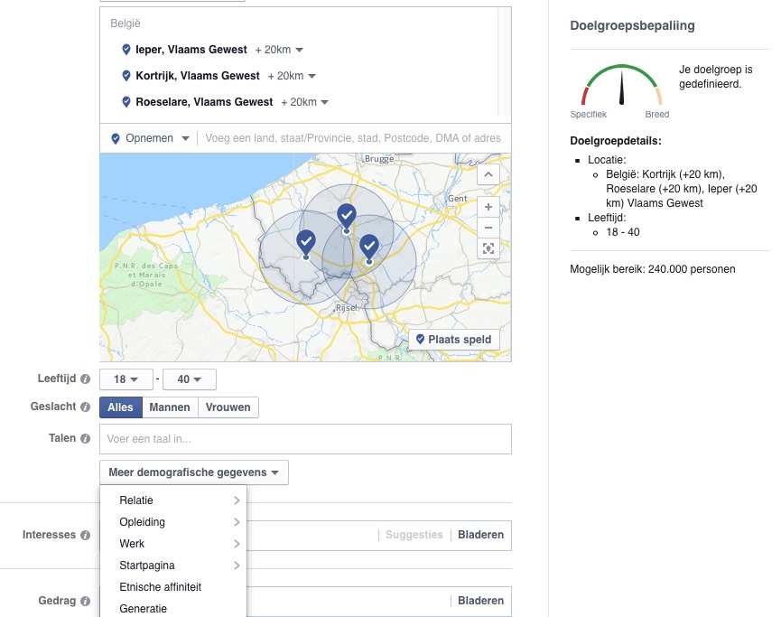Click the map recenter pin icon
Image resolution: width=781 pixels, height=617 pixels.
tap(488, 248)
